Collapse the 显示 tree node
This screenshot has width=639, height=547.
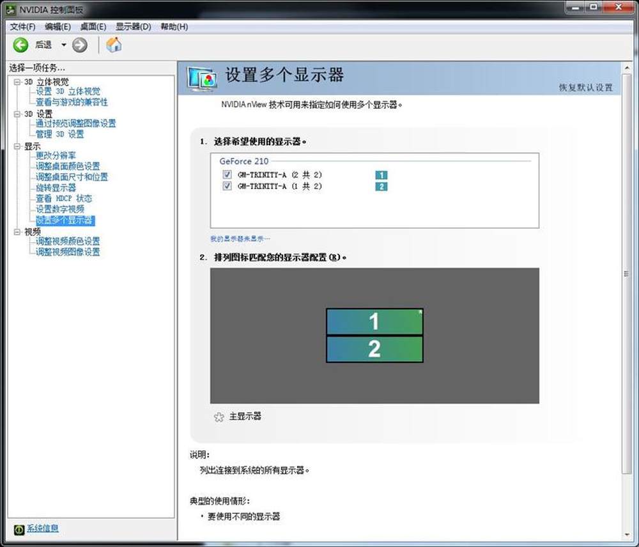(x=17, y=146)
